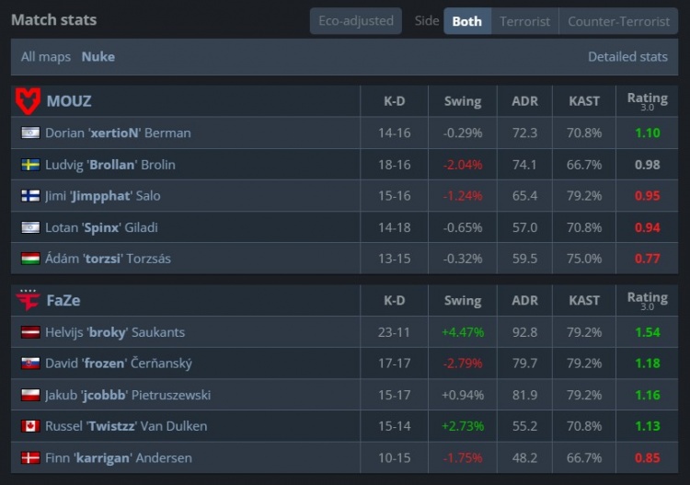Viewport: 690px width, 485px height.
Task: Open Helvijs 'broky' Saukants player profile
Action: pos(115,332)
